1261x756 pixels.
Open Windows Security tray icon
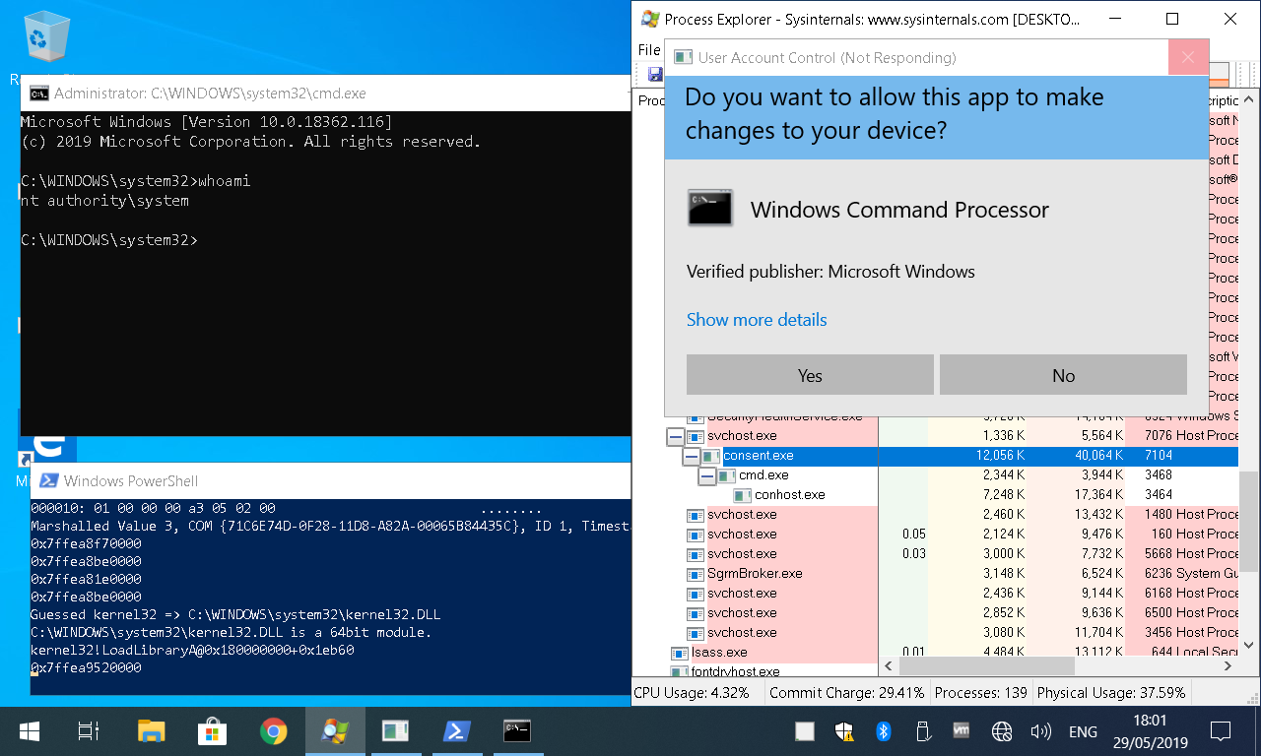click(x=844, y=731)
